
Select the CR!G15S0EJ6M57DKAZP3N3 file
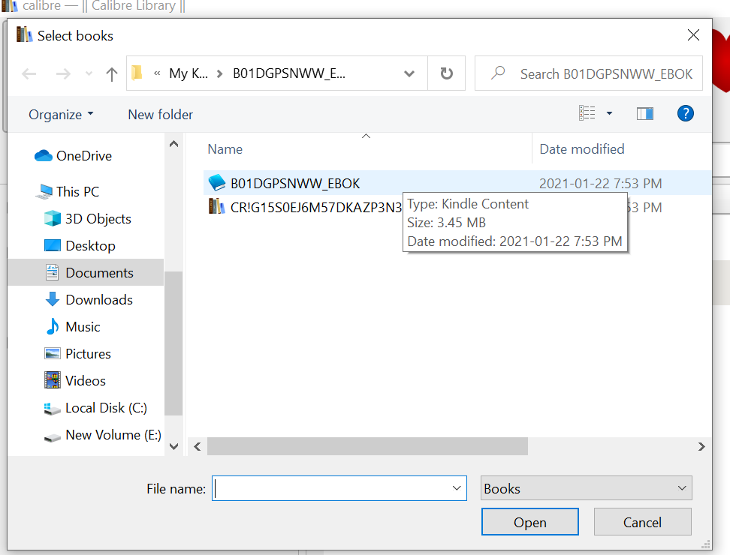click(315, 207)
